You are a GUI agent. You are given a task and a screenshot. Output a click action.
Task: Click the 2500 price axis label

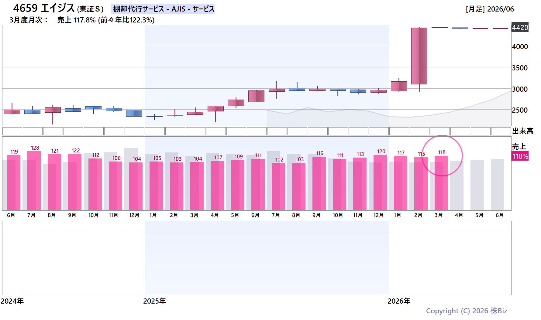pyautogui.click(x=520, y=110)
